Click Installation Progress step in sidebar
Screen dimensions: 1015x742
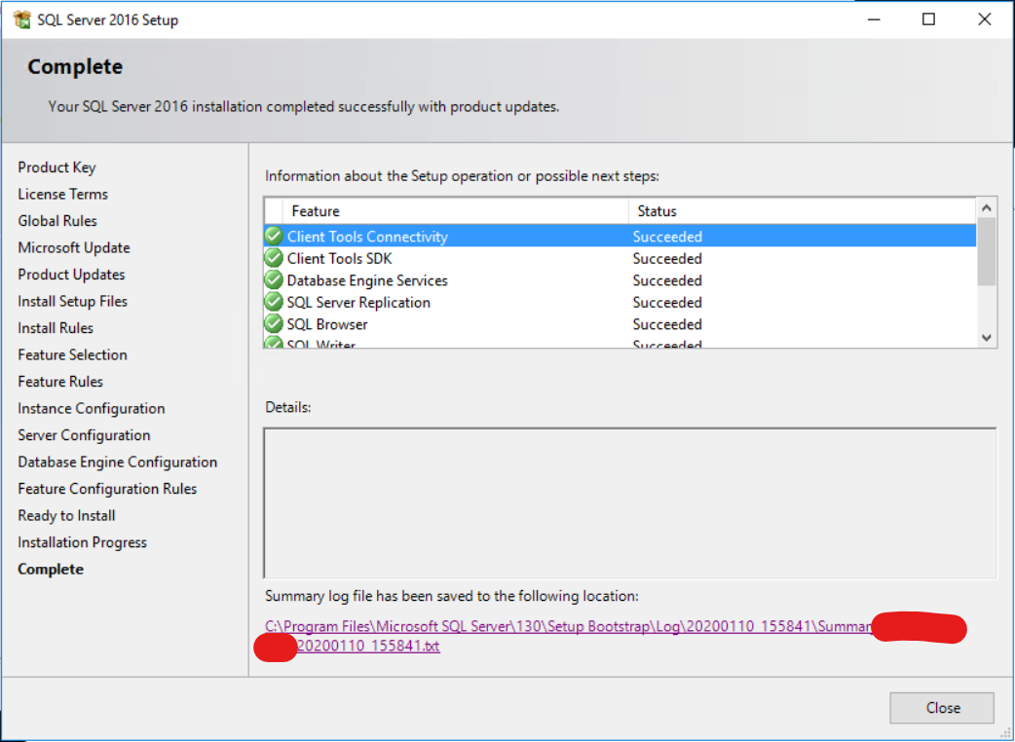tap(82, 542)
